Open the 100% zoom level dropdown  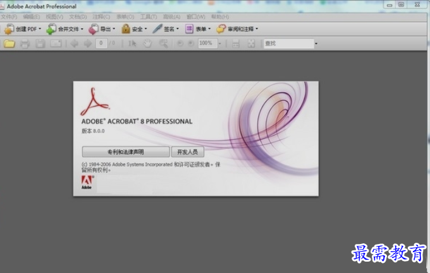pos(219,44)
